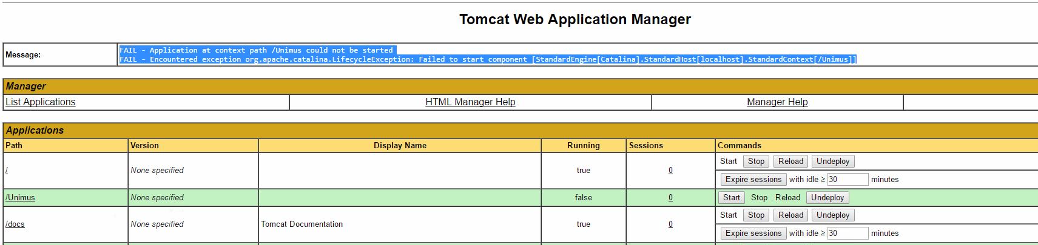This screenshot has width=1038, height=245.
Task: Click the Tomcat Web Application Manager title
Action: [575, 19]
